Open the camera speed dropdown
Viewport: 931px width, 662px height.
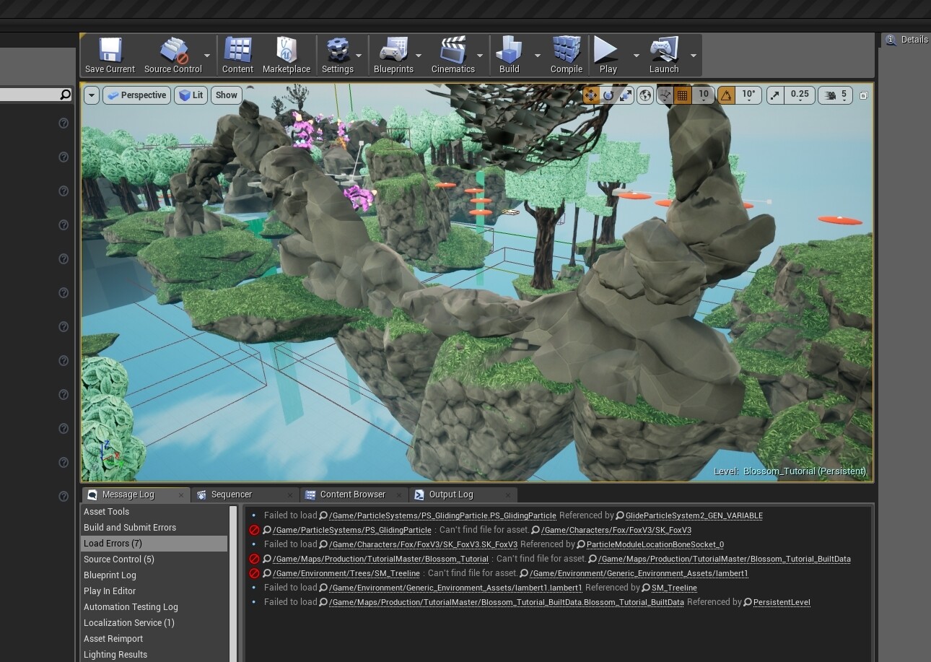point(836,95)
